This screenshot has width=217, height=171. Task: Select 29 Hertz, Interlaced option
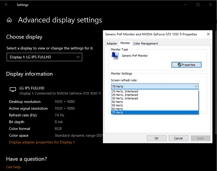(155, 95)
